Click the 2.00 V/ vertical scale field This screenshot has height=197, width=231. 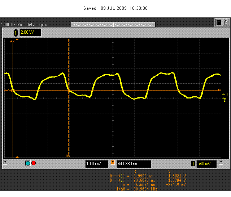30,33
